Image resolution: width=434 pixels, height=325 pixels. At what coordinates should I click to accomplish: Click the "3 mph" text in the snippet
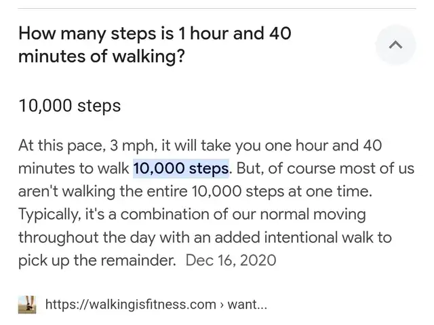(132, 146)
